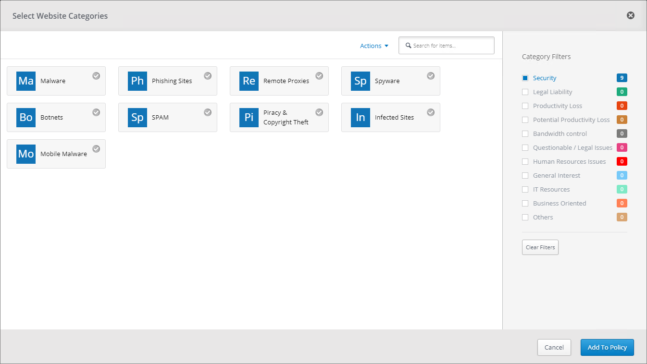Enable the Legal Liability filter checkbox

click(x=525, y=92)
